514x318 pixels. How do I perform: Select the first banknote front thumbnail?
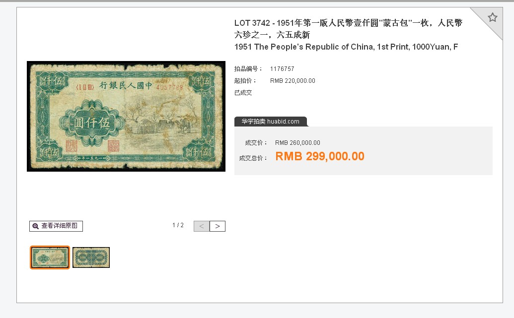[x=50, y=257]
